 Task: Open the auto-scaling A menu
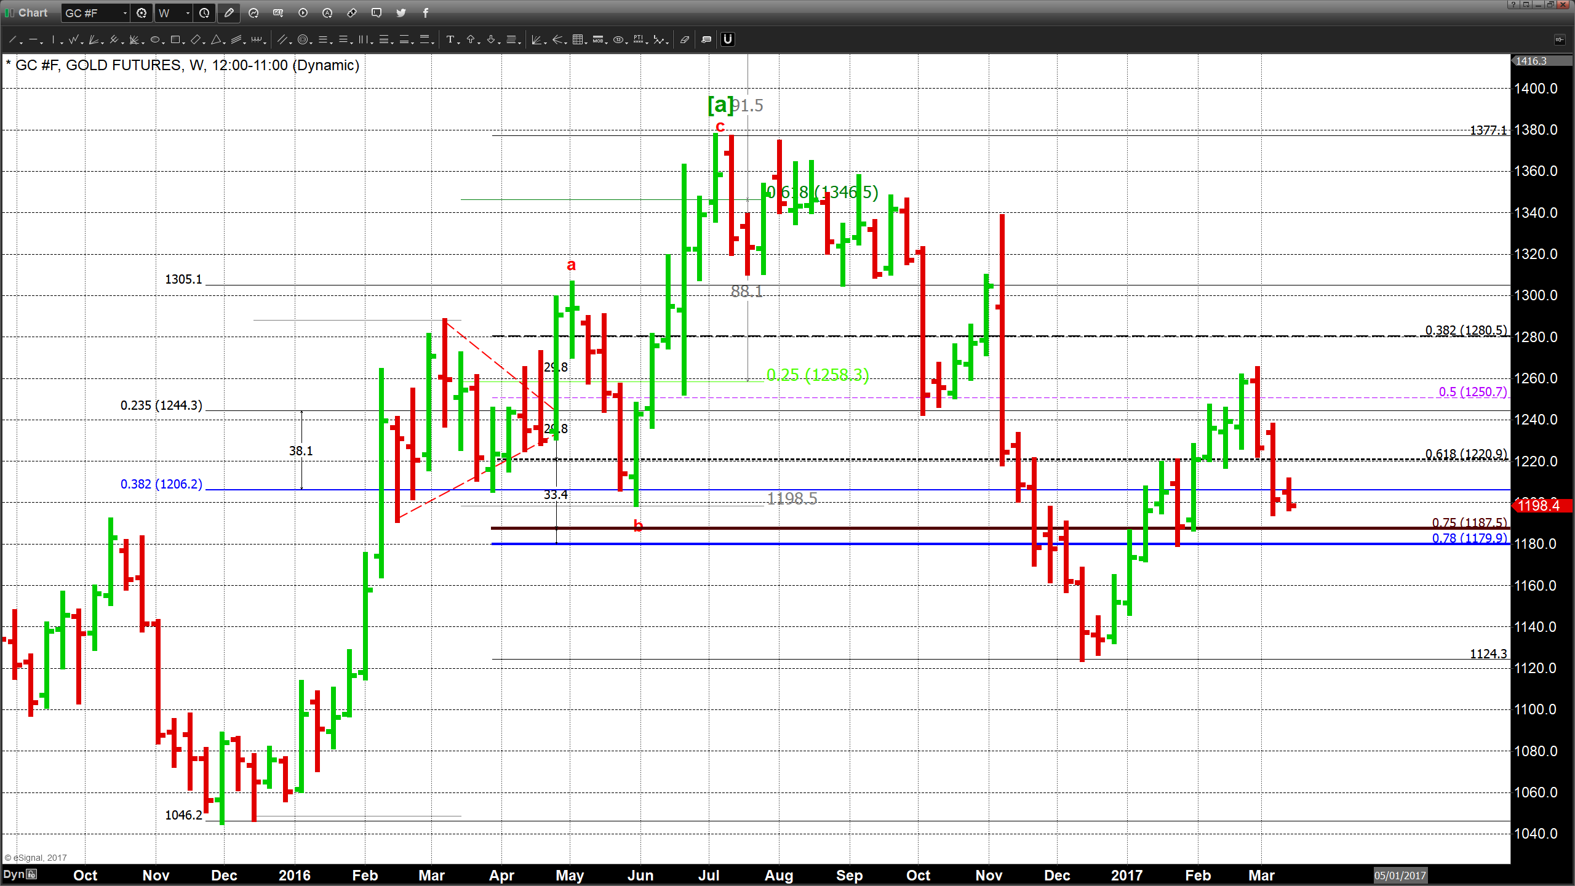pyautogui.click(x=327, y=13)
